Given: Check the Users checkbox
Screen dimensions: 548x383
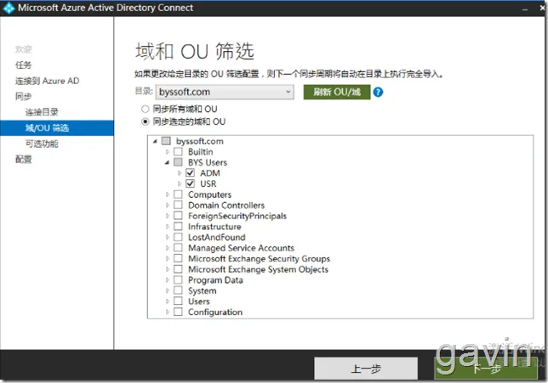Looking at the screenshot, I should coord(178,301).
